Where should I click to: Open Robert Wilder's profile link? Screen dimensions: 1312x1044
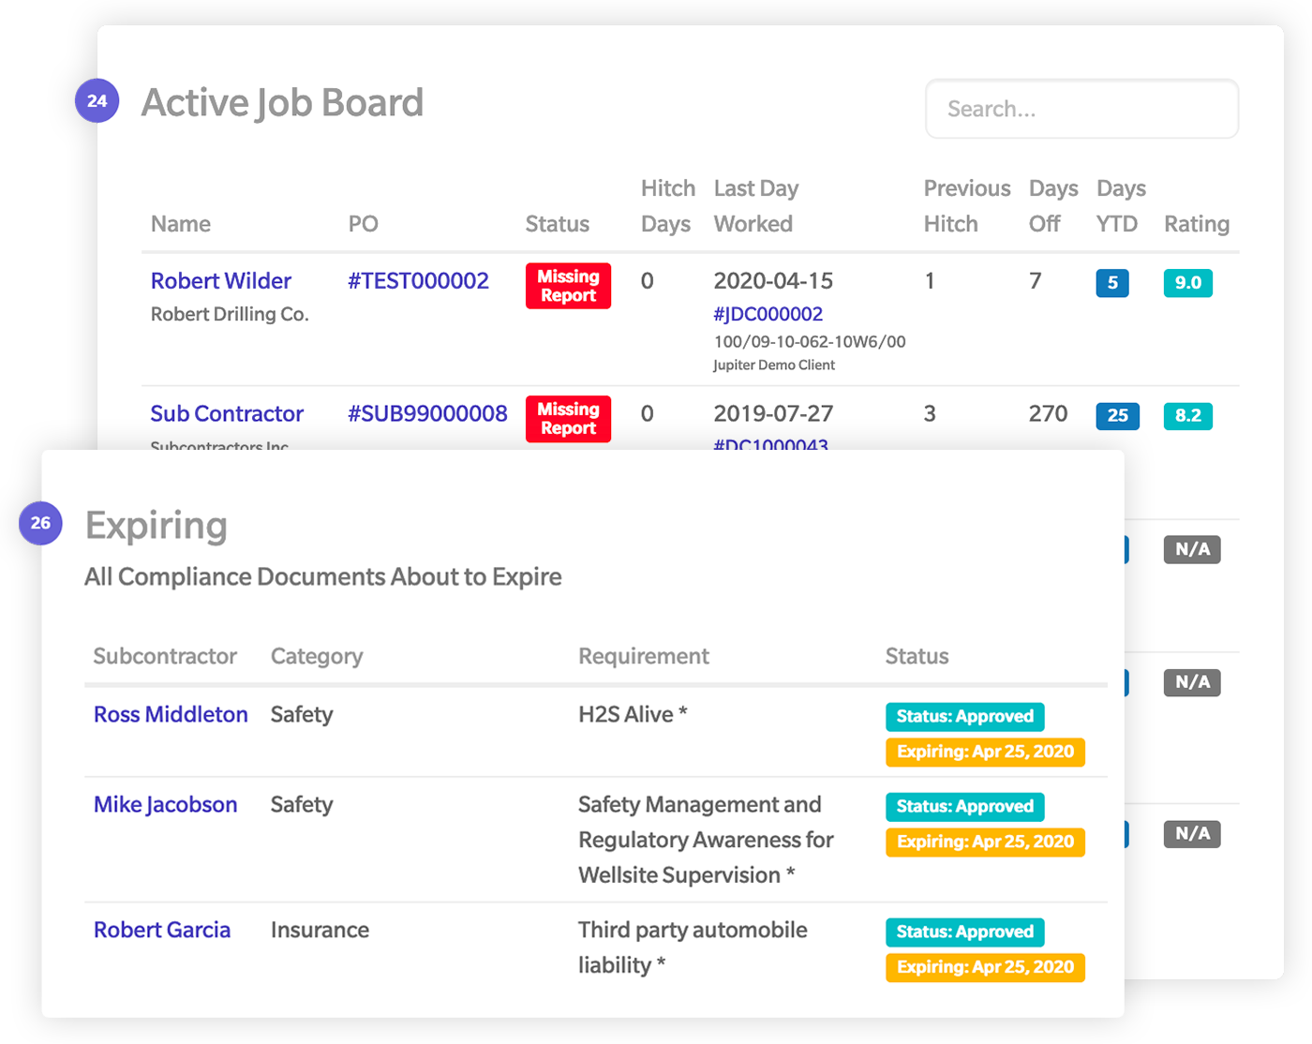point(220,281)
